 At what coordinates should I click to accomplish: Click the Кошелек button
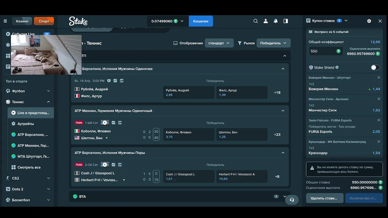point(201,21)
